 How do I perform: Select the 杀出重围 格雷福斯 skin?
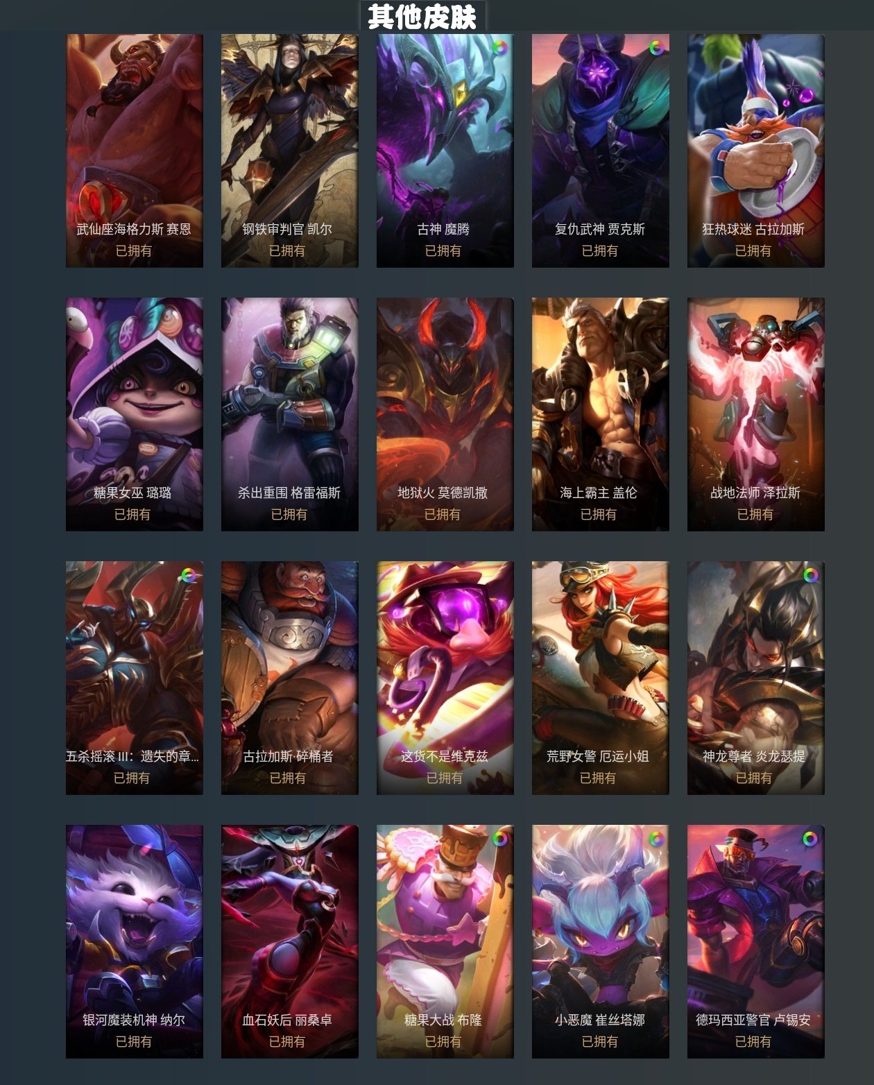[x=290, y=414]
